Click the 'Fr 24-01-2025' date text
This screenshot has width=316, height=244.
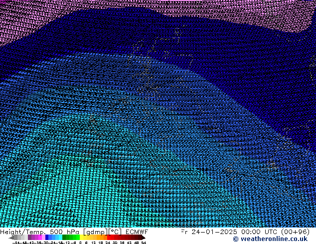[x=209, y=232]
